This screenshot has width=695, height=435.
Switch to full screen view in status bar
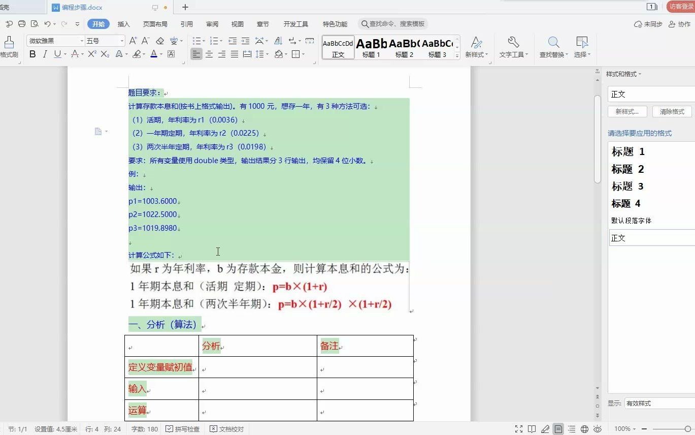click(519, 429)
